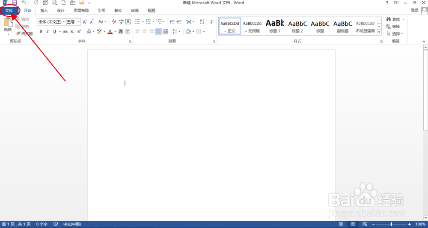Toggle bold formatting
Screen dimensions: 428x228
tap(41, 31)
